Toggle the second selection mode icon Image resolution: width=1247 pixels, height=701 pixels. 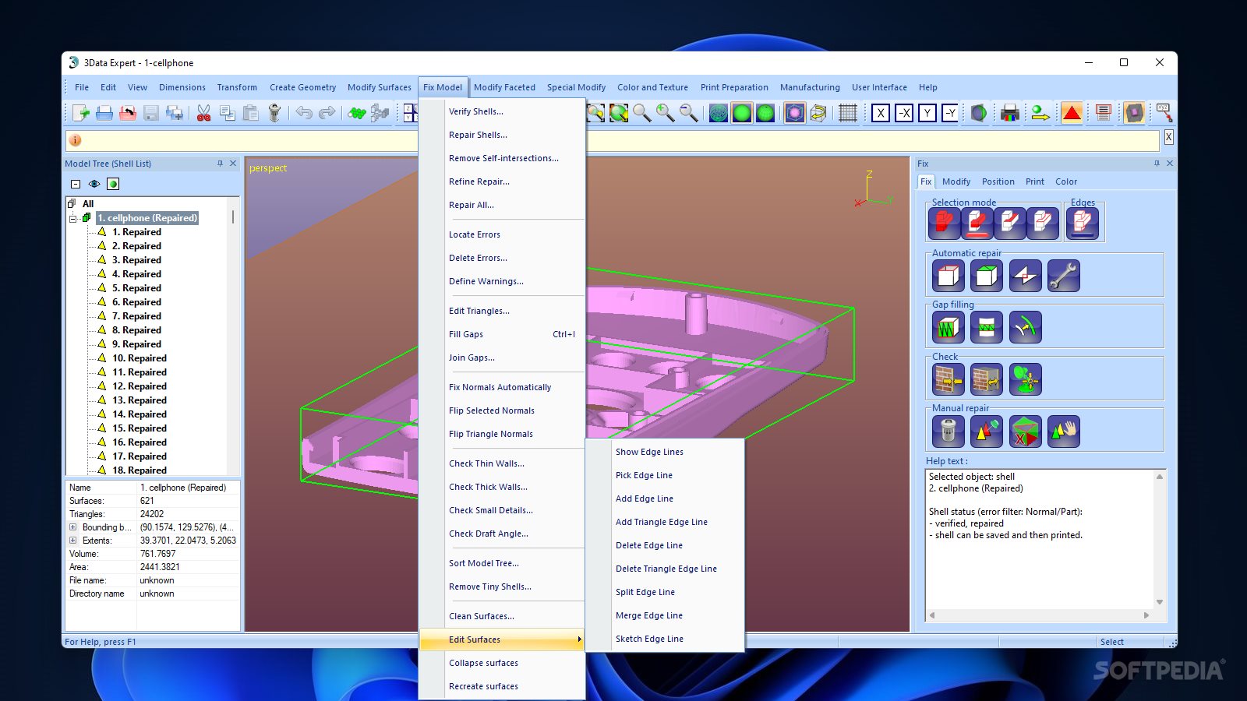coord(976,224)
